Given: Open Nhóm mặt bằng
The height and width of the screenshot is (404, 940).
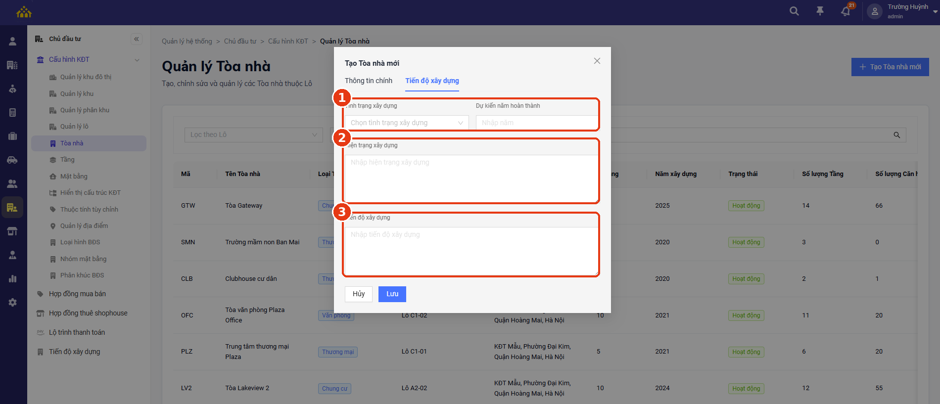Looking at the screenshot, I should tap(83, 259).
